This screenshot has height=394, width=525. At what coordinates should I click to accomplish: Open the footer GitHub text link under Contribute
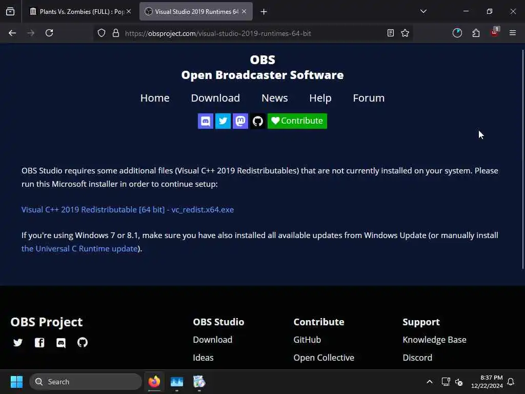[307, 340]
